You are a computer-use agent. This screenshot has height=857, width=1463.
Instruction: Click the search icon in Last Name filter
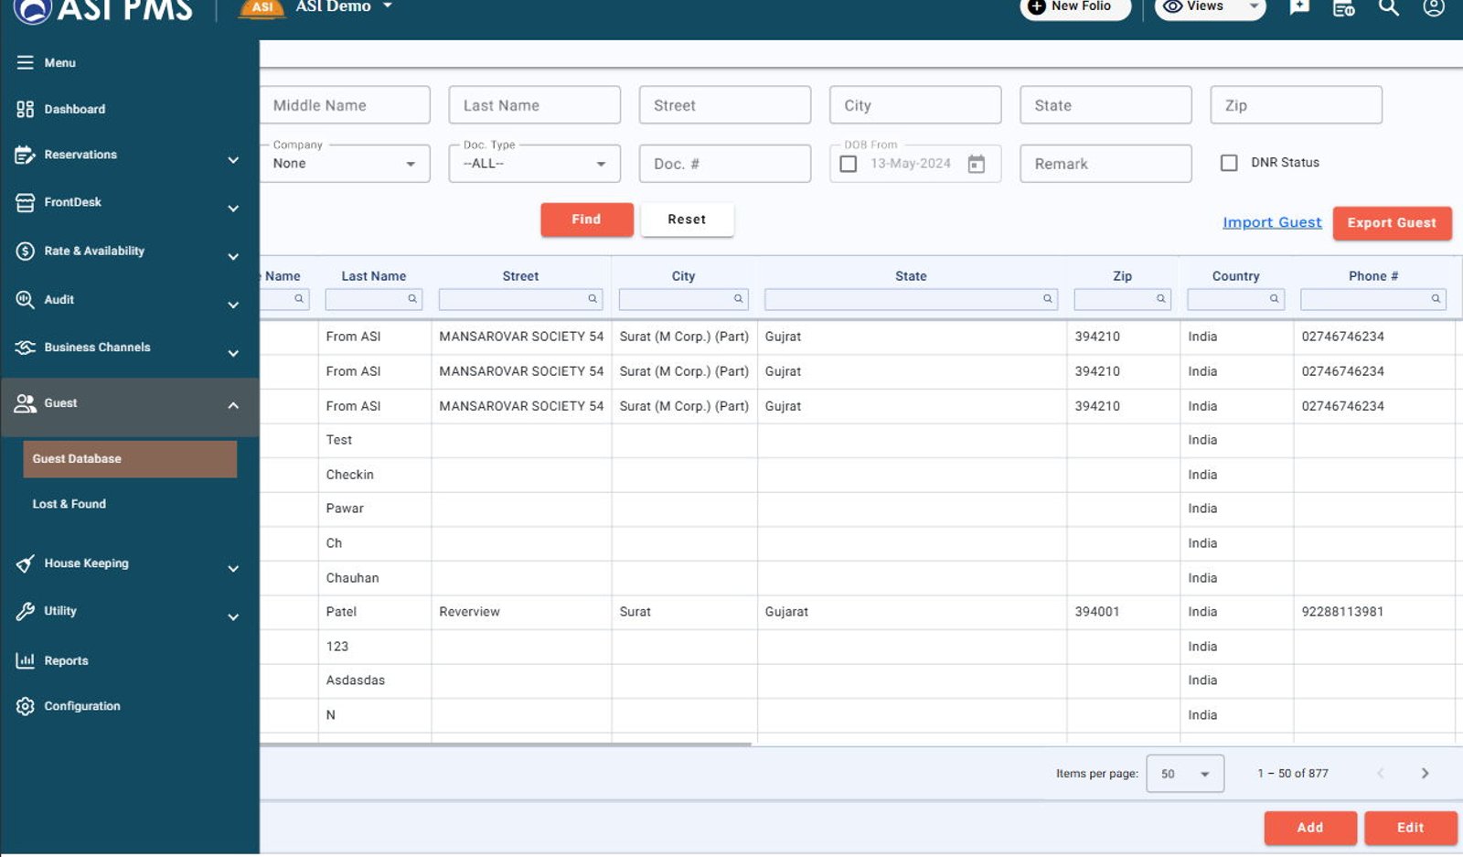[412, 299]
